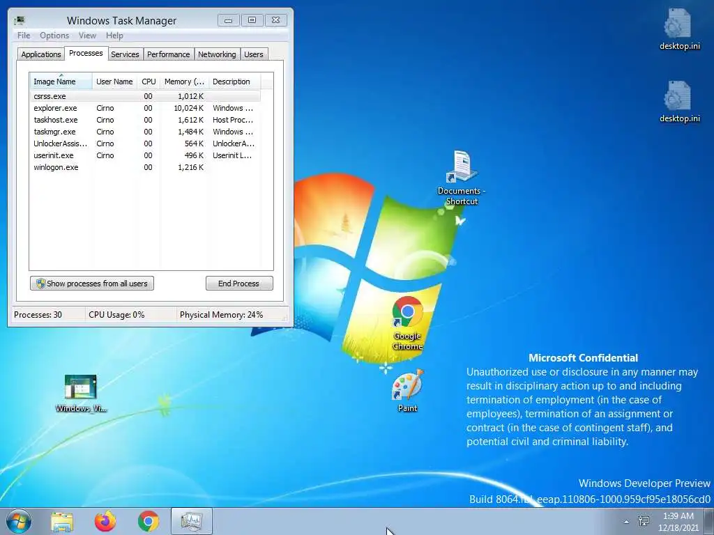This screenshot has width=714, height=535.
Task: Open the clock showing 1:39 AM
Action: 678,521
